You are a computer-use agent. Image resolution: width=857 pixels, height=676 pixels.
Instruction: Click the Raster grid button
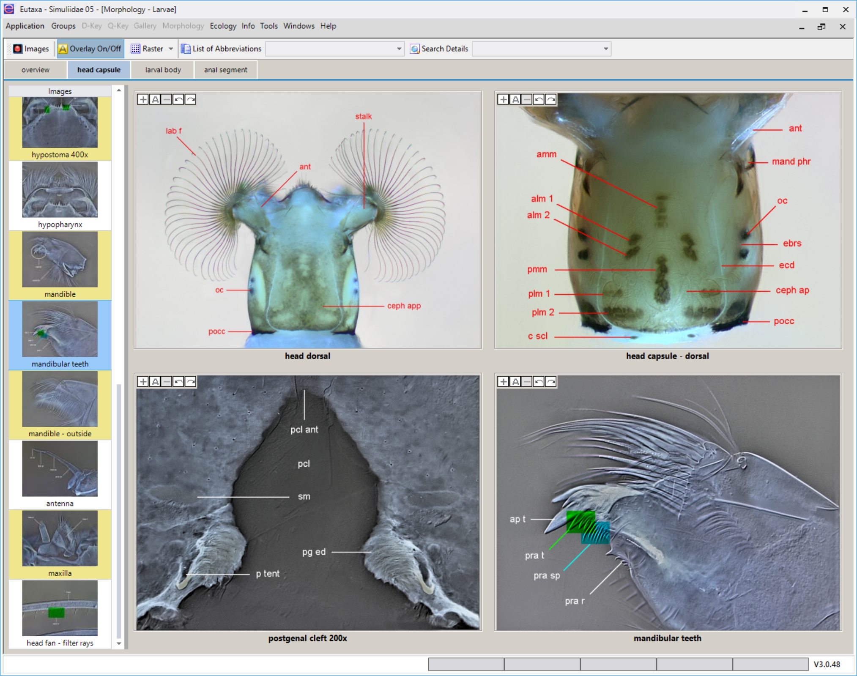(147, 49)
